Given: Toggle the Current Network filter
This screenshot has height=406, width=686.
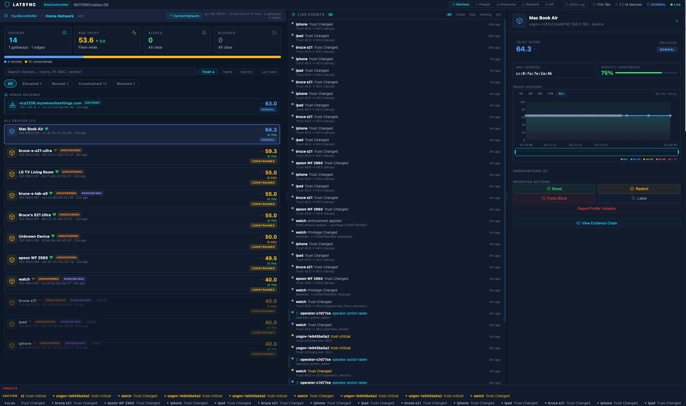Looking at the screenshot, I should 184,16.
